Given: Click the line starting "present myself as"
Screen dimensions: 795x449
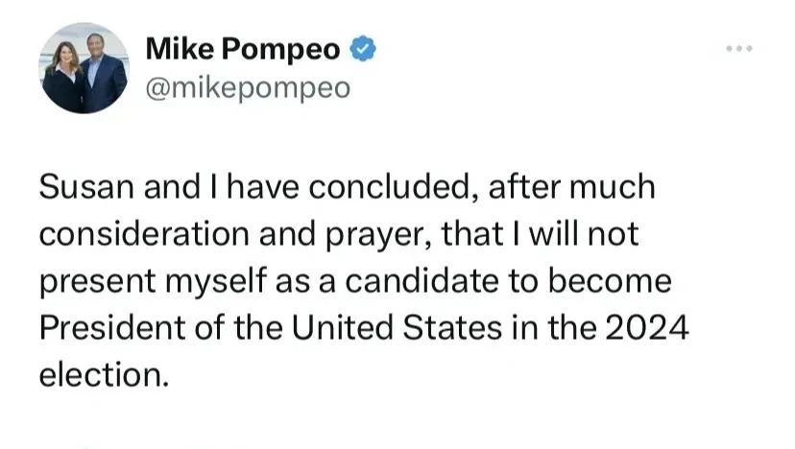Looking at the screenshot, I should 355,282.
